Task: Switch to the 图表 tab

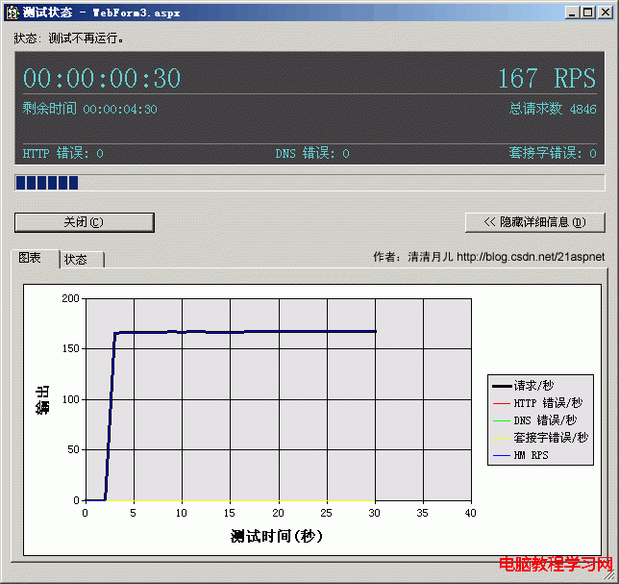Action: 35,259
